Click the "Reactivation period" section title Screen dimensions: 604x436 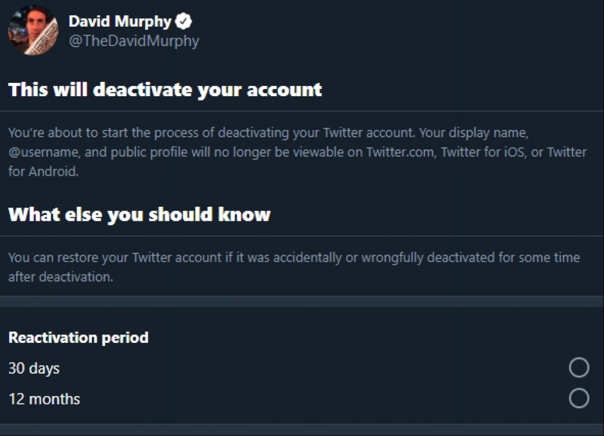[x=79, y=337]
